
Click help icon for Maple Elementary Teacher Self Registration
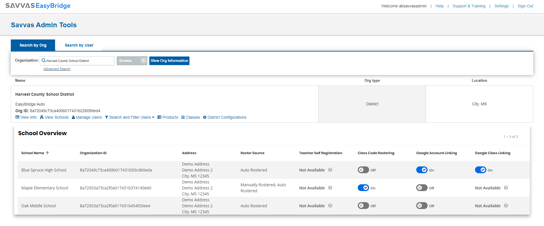(330, 188)
